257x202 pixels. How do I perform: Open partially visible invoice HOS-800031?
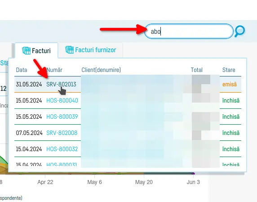pyautogui.click(x=62, y=164)
